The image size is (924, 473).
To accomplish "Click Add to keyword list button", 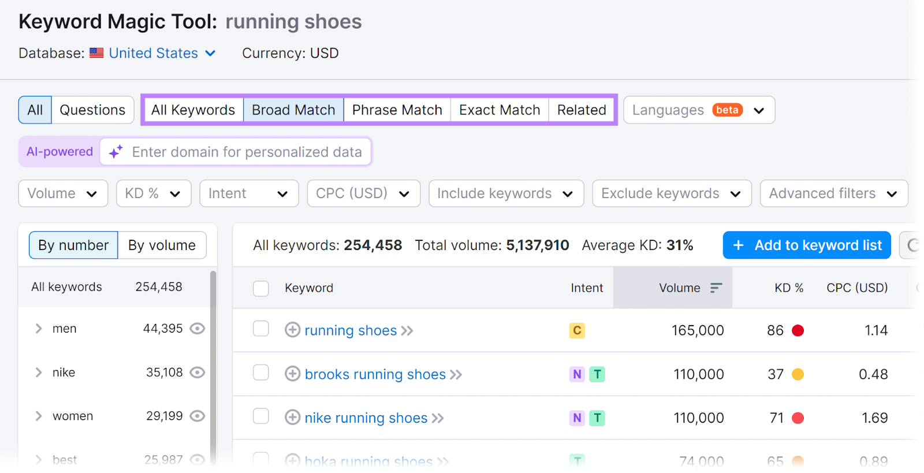I will (x=807, y=245).
